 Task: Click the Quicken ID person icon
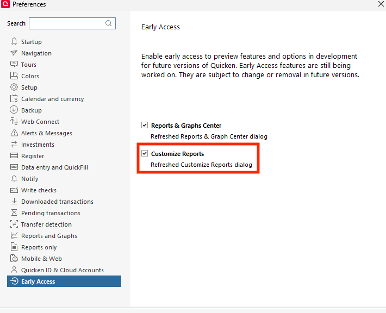coord(14,270)
